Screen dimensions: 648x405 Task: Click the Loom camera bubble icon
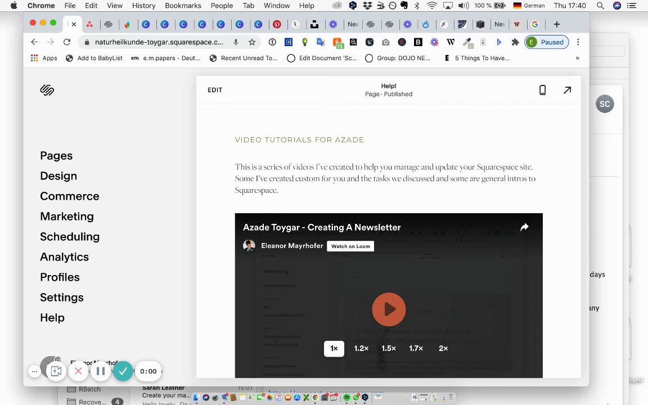[x=56, y=371]
